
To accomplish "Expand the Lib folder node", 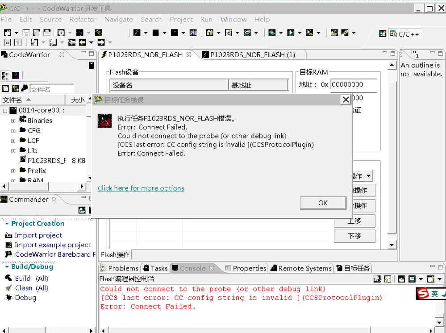I will tap(13, 151).
